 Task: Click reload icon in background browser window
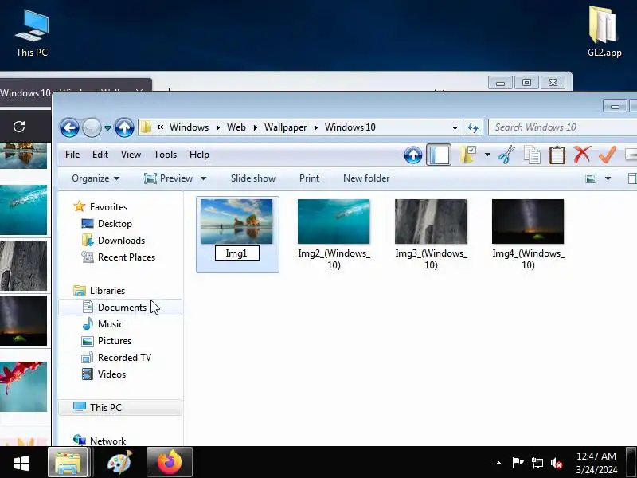(19, 127)
